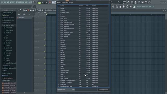Open the FILE menu
The image size is (167, 94).
(x=2, y=2)
